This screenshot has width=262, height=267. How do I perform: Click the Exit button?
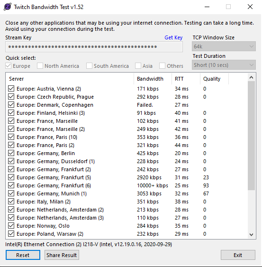[x=238, y=255]
